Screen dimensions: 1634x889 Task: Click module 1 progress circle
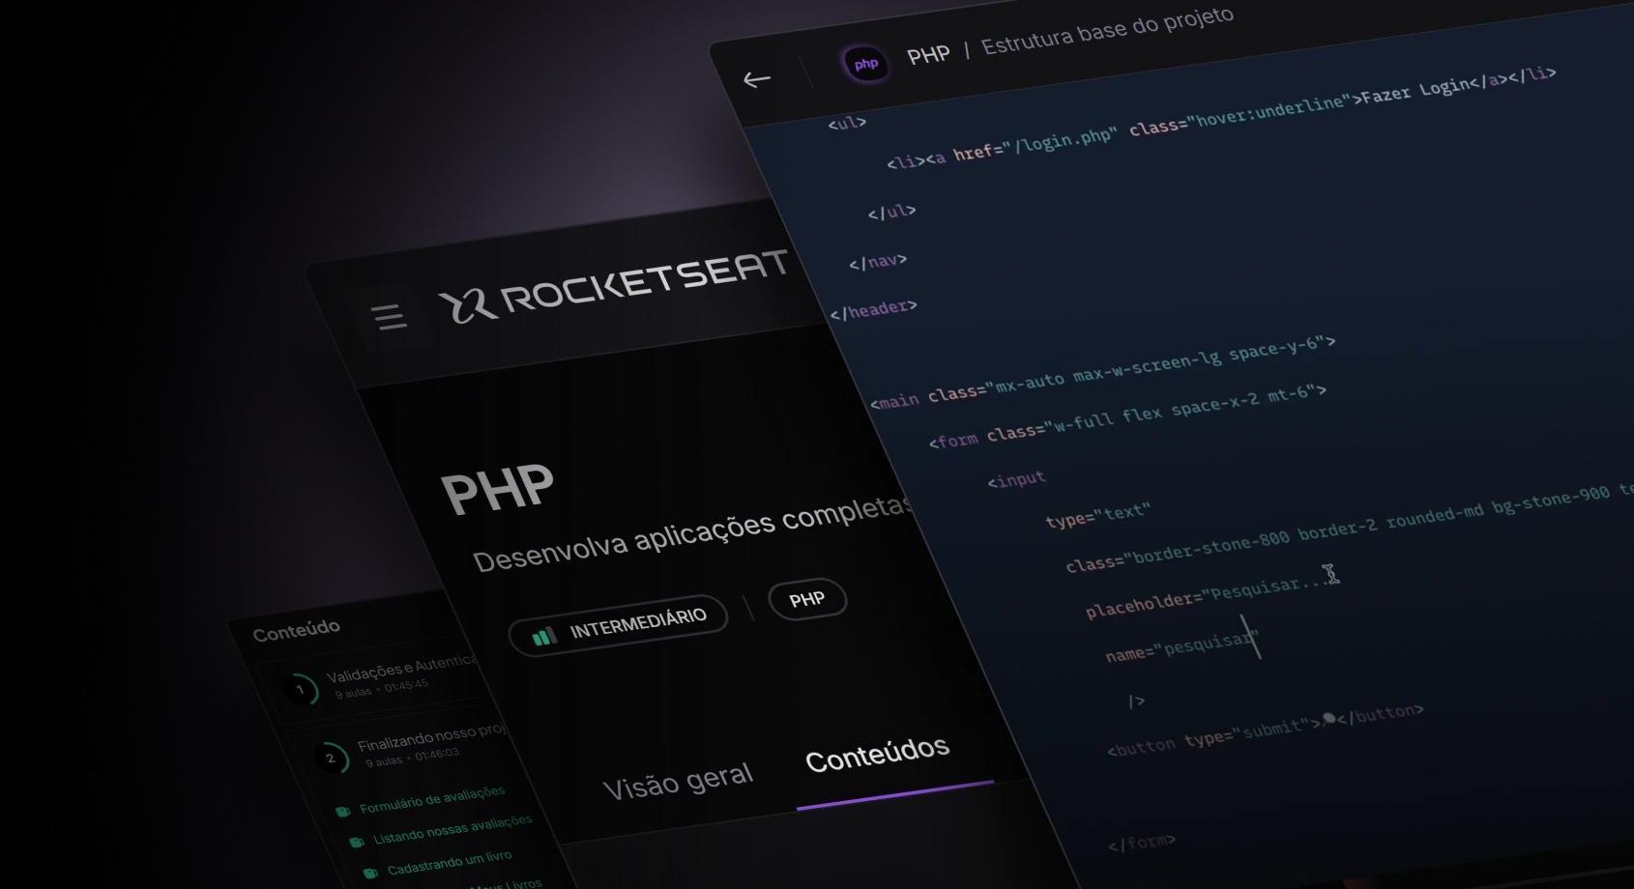coord(301,689)
